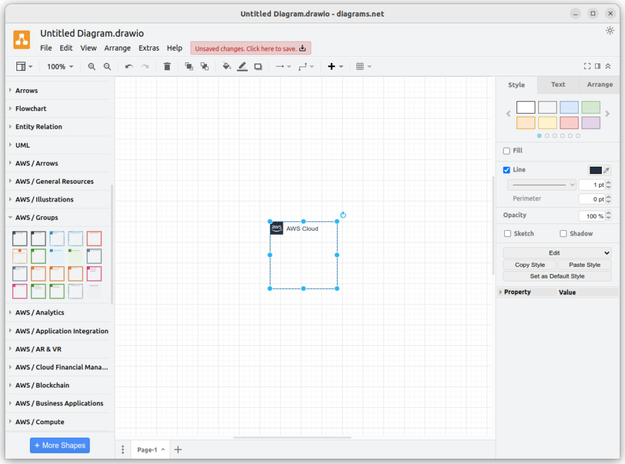This screenshot has height=464, width=625.
Task: Click the Delete icon in the toolbar
Action: 167,66
